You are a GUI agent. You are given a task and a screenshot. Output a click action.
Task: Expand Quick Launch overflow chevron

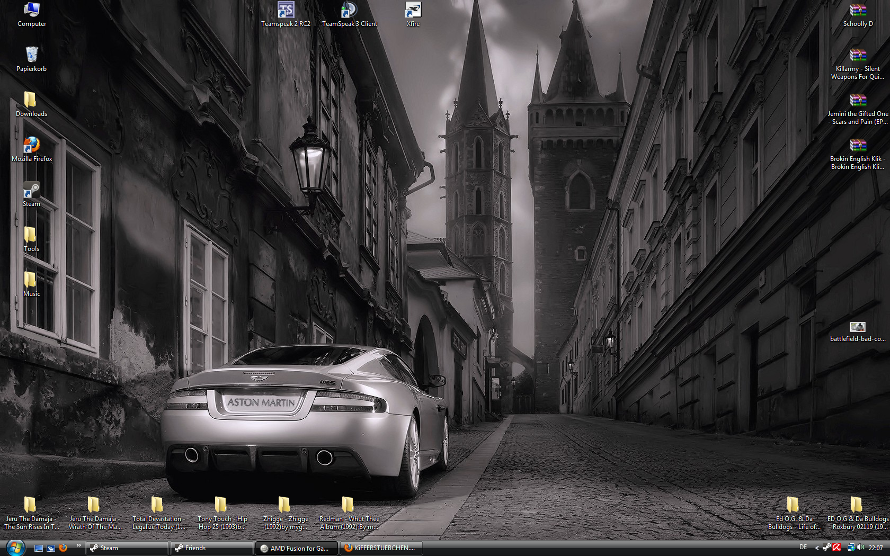pos(78,545)
